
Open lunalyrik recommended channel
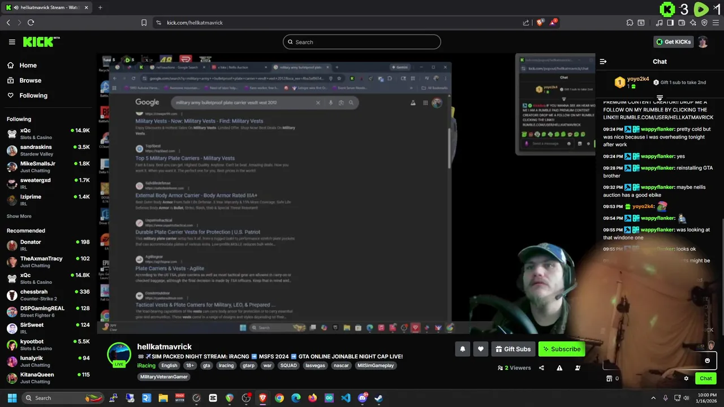pyautogui.click(x=48, y=361)
